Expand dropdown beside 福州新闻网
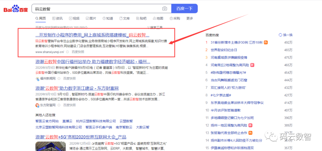Image resolution: width=322 pixels, height=151 pixels. point(59,78)
